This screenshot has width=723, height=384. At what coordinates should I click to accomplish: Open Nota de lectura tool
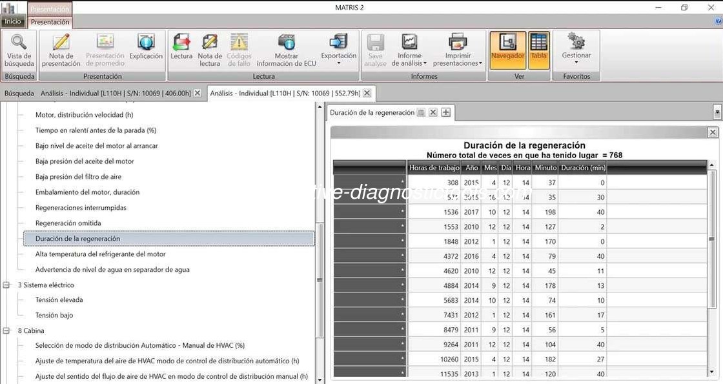click(210, 48)
